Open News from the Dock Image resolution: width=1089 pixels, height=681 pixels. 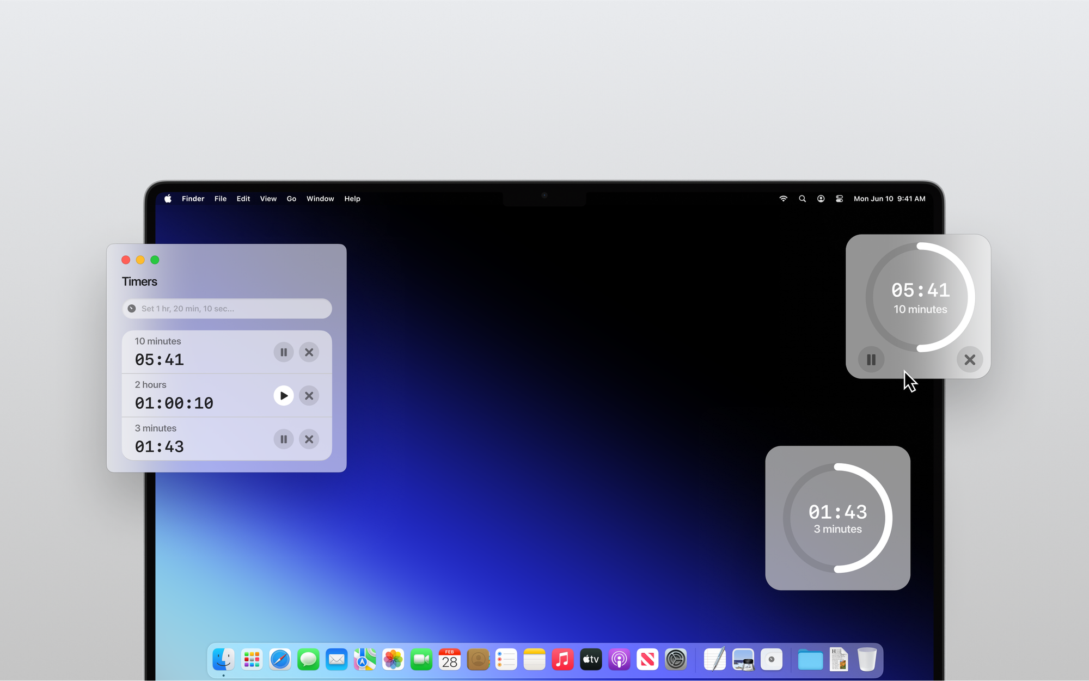coord(647,660)
